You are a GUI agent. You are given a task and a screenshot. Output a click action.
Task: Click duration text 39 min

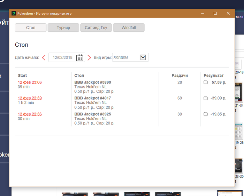pyautogui.click(x=24, y=87)
